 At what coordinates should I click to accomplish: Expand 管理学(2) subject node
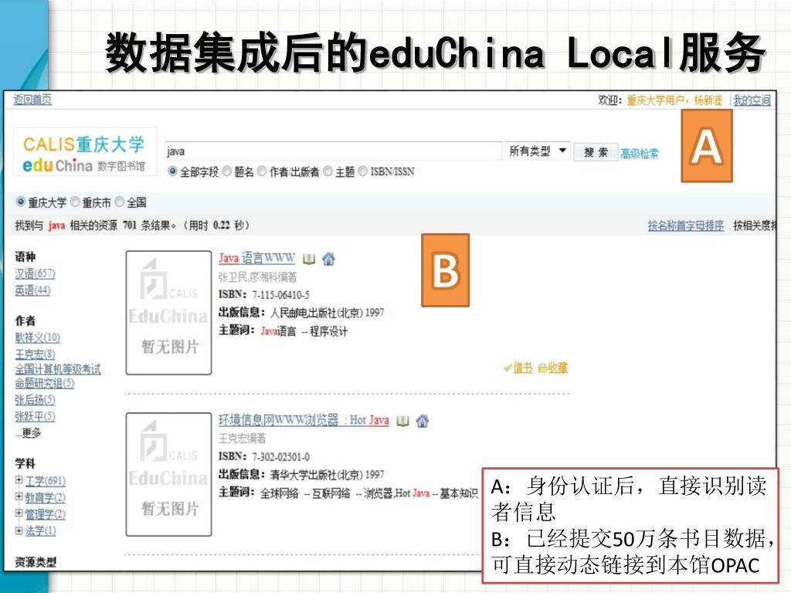coord(19,513)
